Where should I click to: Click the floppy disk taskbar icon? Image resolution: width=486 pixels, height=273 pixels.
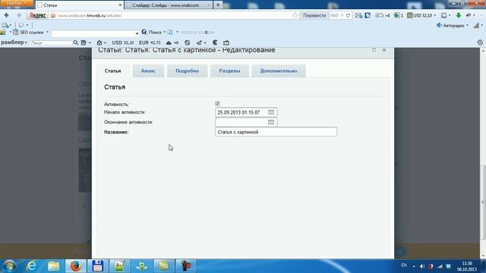(98, 266)
